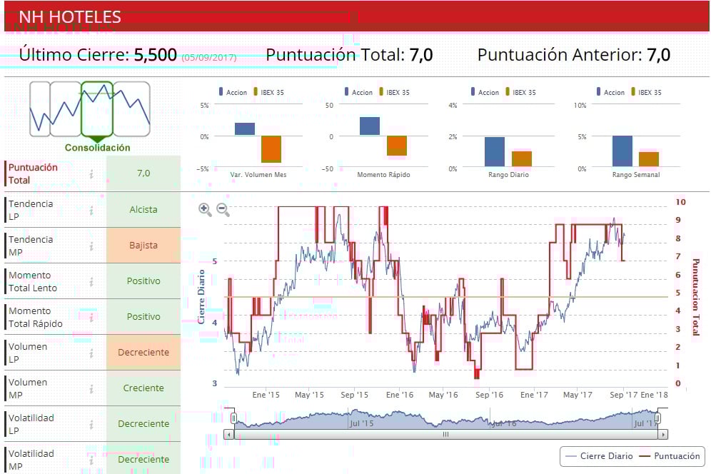Open info icon for Momento Total Lento
The image size is (711, 474).
(91, 282)
